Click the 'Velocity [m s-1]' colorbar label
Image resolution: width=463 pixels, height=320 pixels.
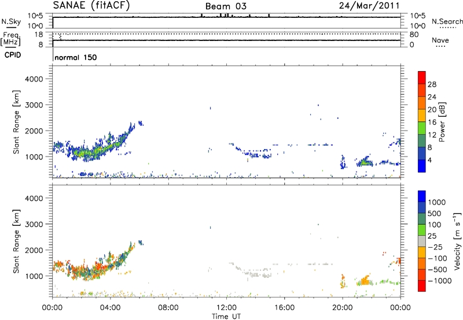click(457, 241)
